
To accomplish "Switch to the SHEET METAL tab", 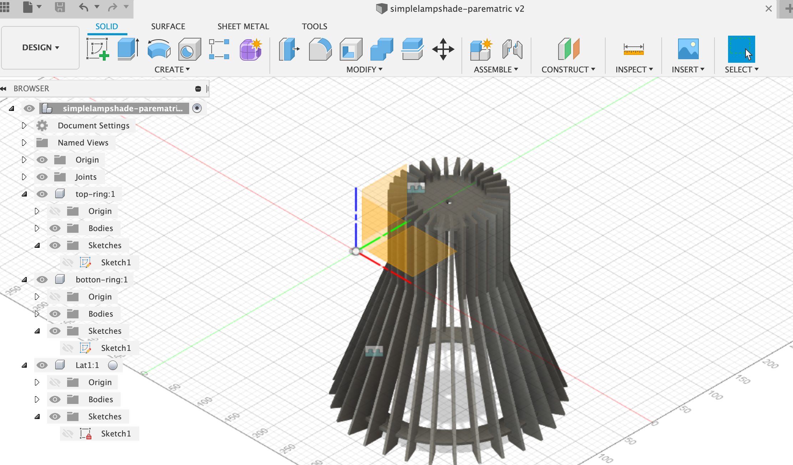I will pos(243,26).
